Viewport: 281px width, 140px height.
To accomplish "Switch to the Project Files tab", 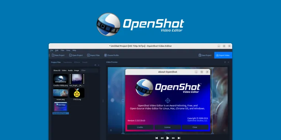I will tap(56, 62).
